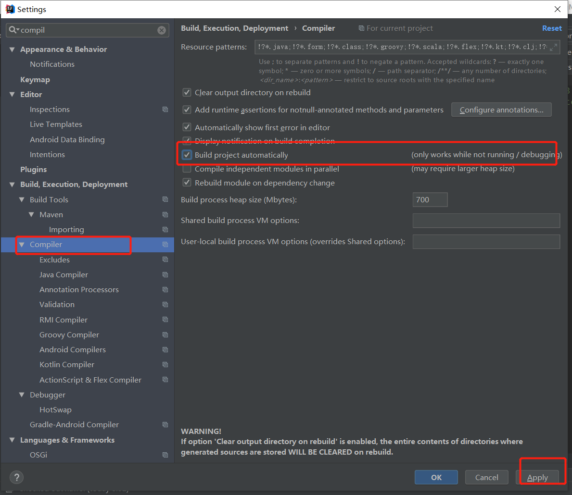Click Build, Execution, Deployment breadcrumb

click(x=235, y=28)
